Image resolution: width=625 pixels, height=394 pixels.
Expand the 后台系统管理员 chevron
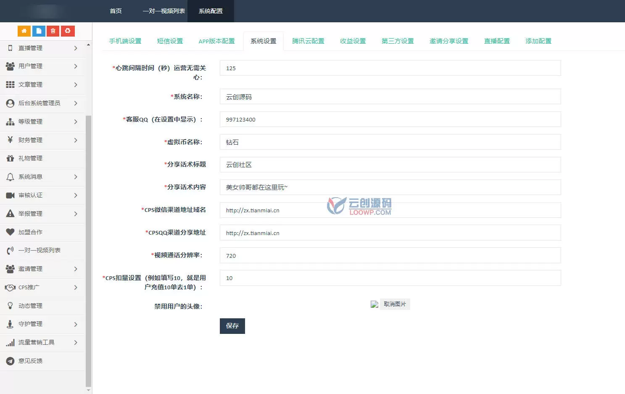76,103
